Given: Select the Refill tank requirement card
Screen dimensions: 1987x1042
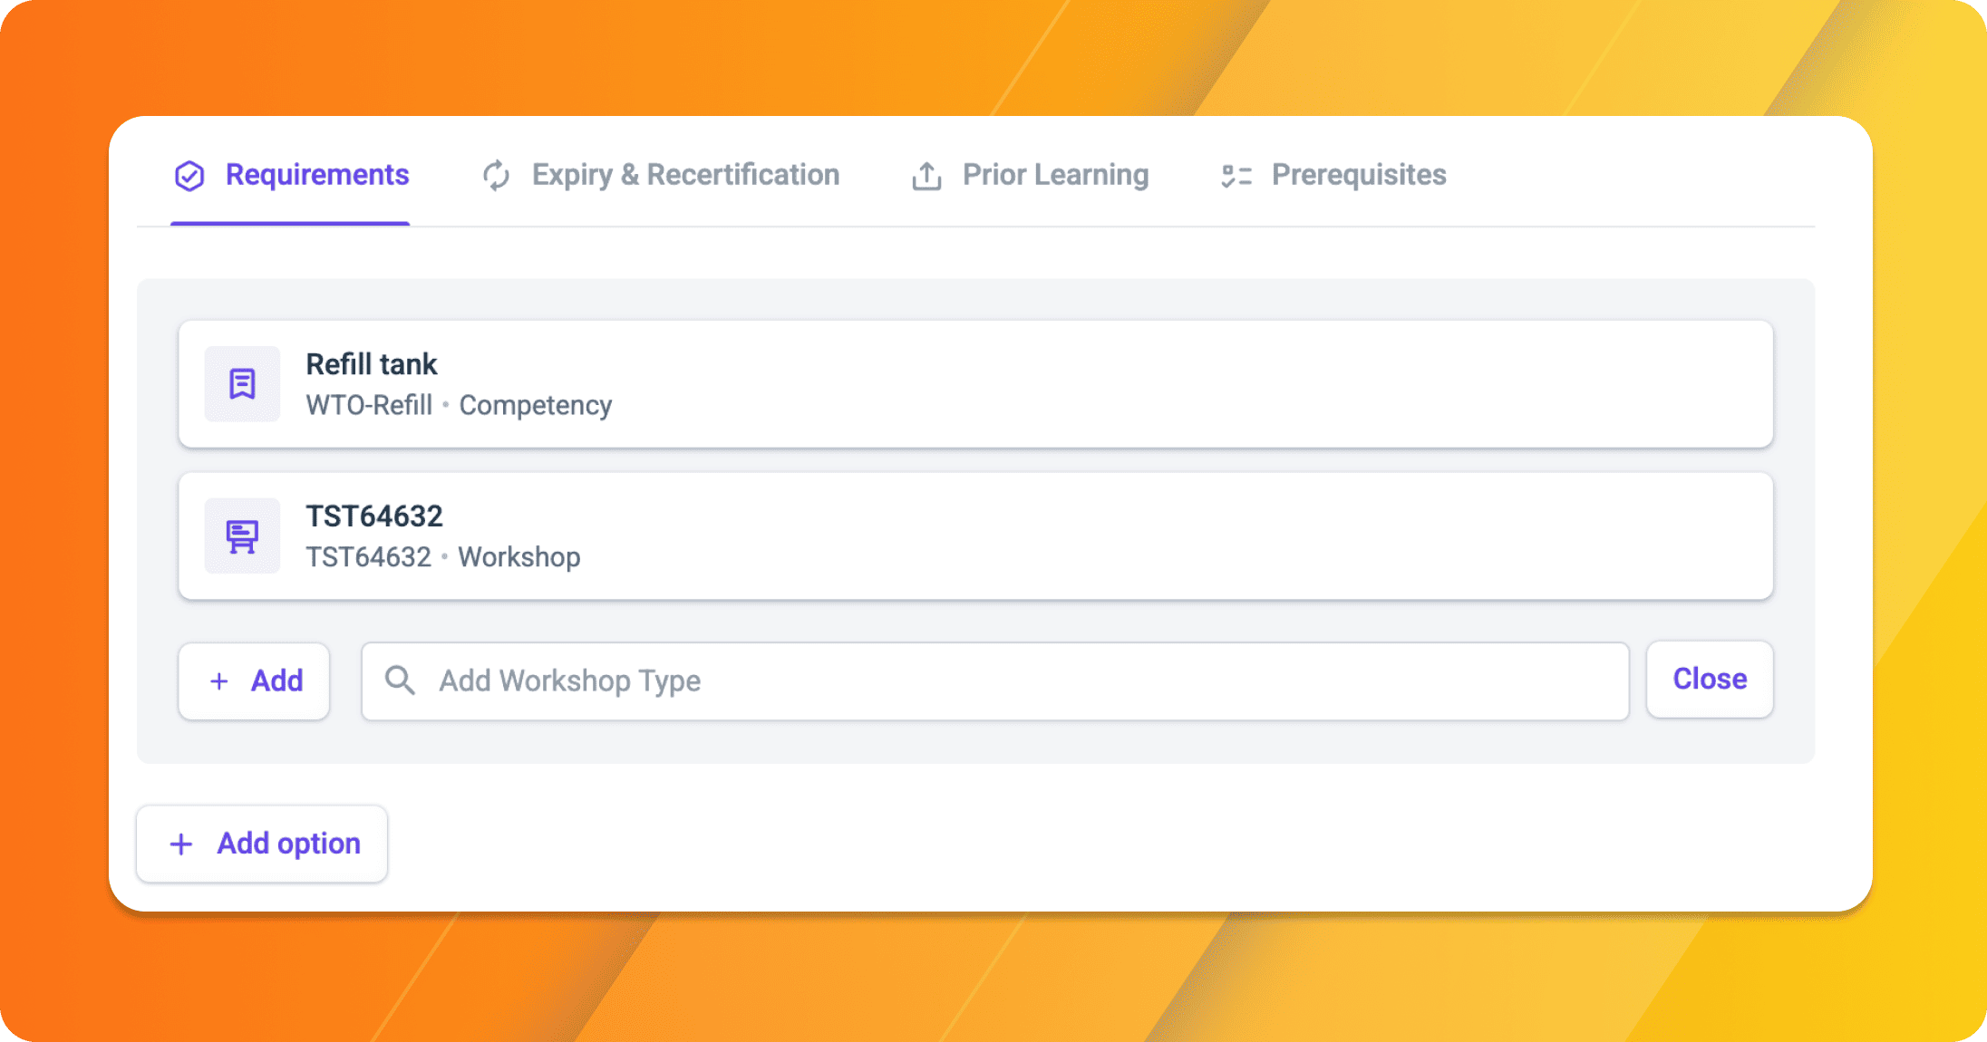Looking at the screenshot, I should click(975, 384).
